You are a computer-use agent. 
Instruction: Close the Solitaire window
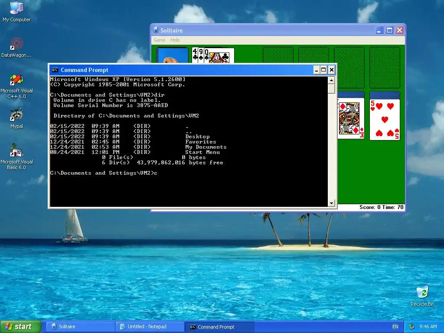[x=399, y=30]
